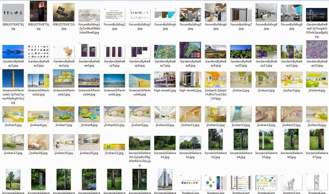
Task: Select the jinshan7.jpg thumbnail
Action: click(64, 114)
